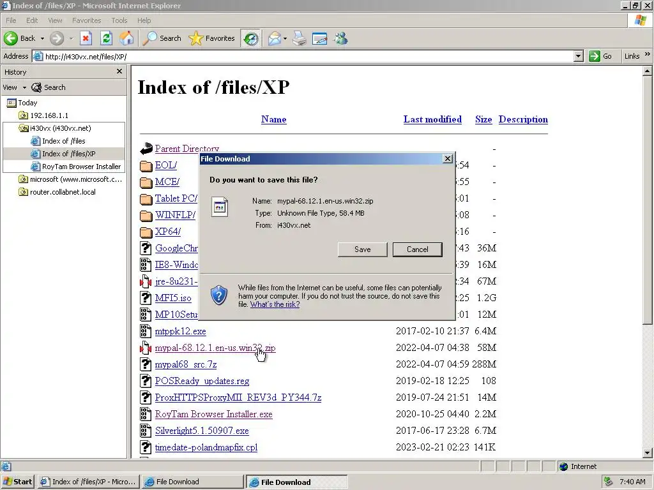
Task: Click the Mail envelope toolbar icon
Action: coord(275,38)
